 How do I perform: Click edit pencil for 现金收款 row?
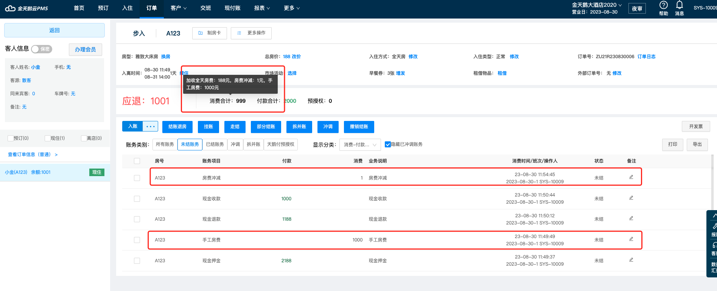631,198
